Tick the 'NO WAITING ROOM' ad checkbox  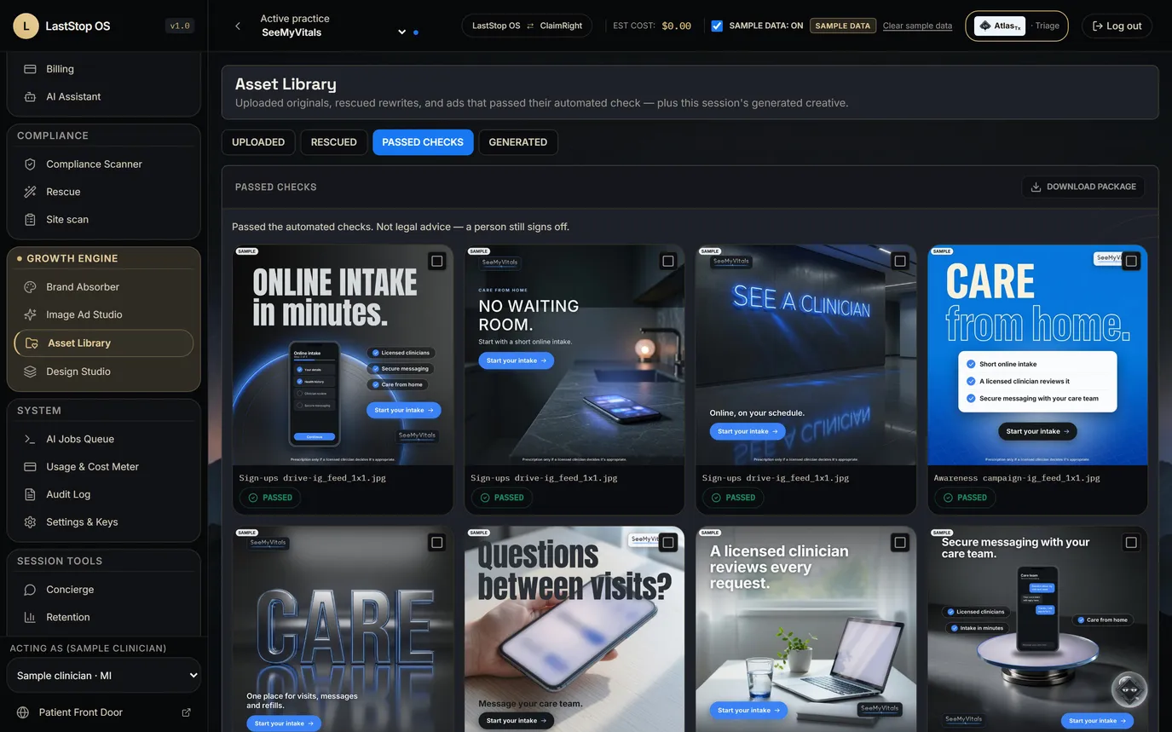pos(668,261)
